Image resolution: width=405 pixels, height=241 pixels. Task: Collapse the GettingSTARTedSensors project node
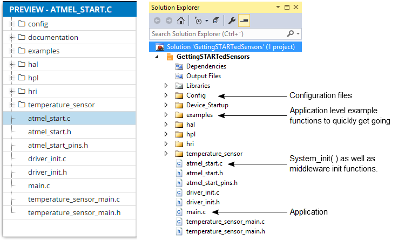pos(157,57)
